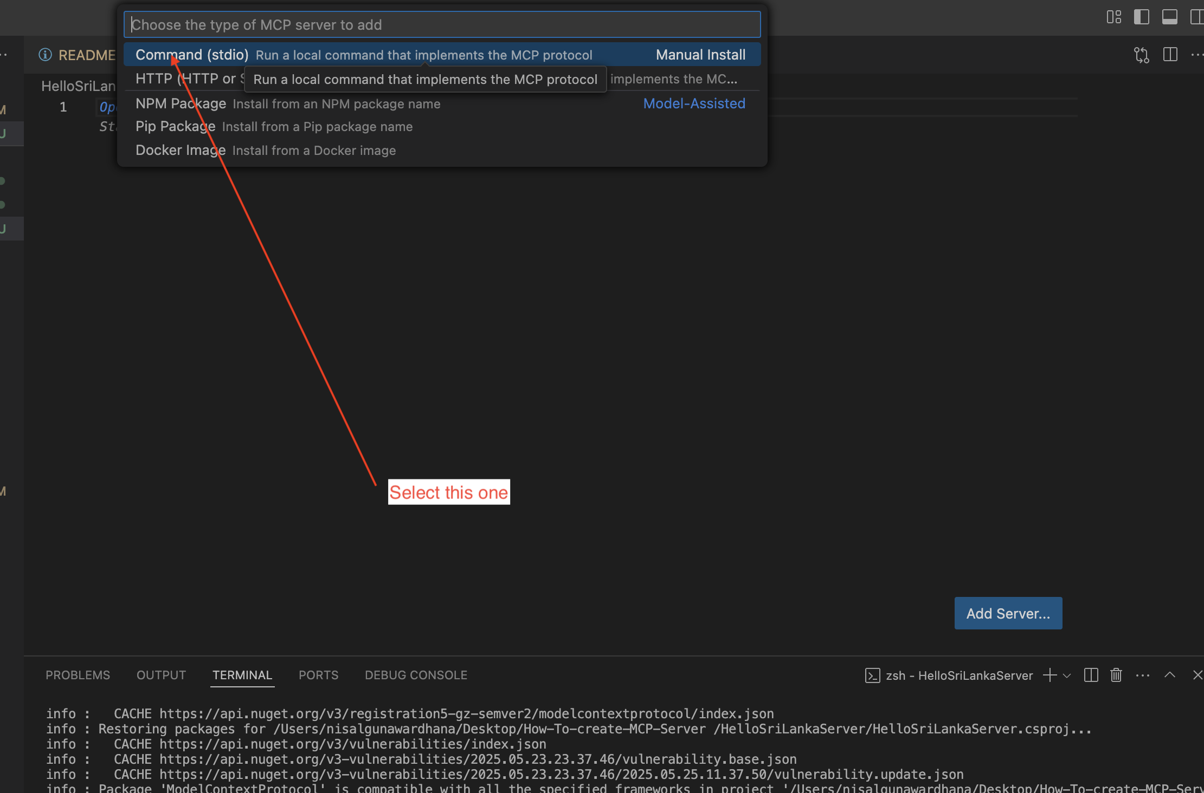
Task: Expand the new terminal launch profile dropdown
Action: tap(1067, 675)
